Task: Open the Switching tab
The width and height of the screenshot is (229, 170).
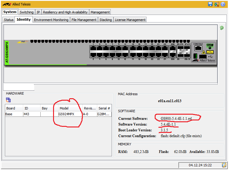Action: pos(27,12)
